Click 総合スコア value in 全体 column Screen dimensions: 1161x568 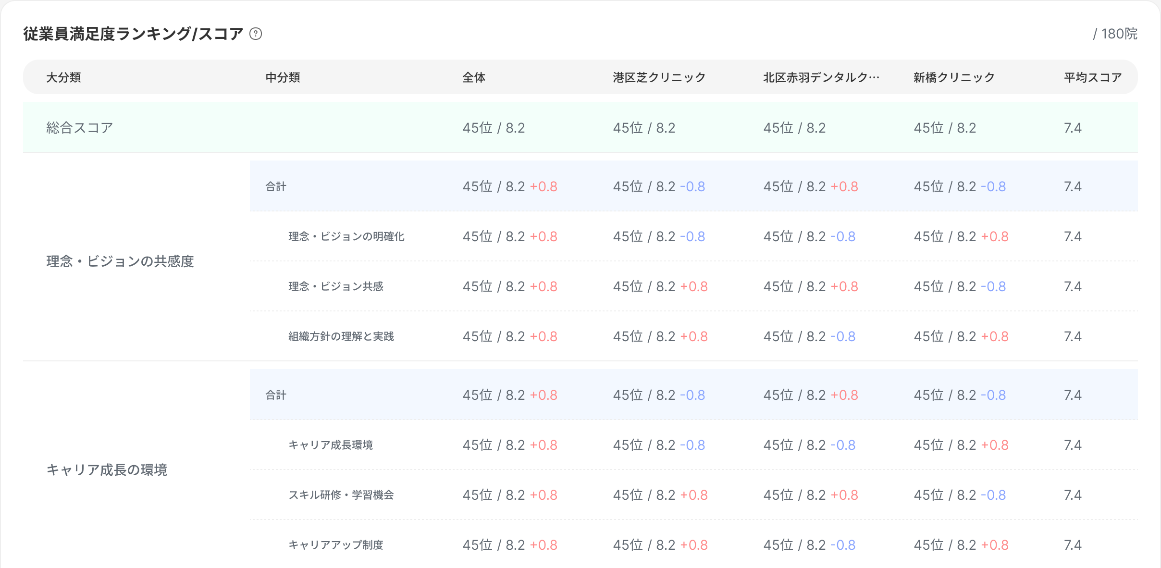(x=494, y=128)
